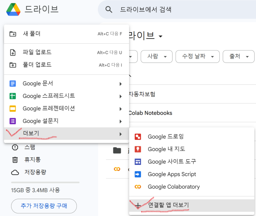Select Google 드로잉 in submenu
Screen dimensions: 256x216
(192, 137)
